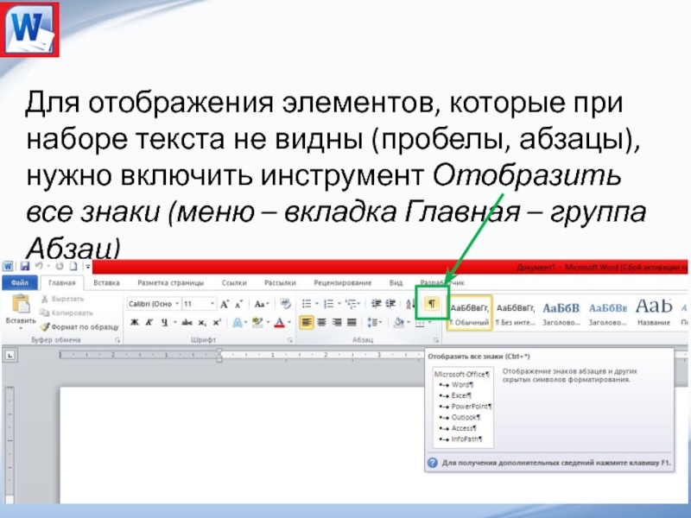
Task: Toggle italic formatting (К)
Action: [x=149, y=323]
